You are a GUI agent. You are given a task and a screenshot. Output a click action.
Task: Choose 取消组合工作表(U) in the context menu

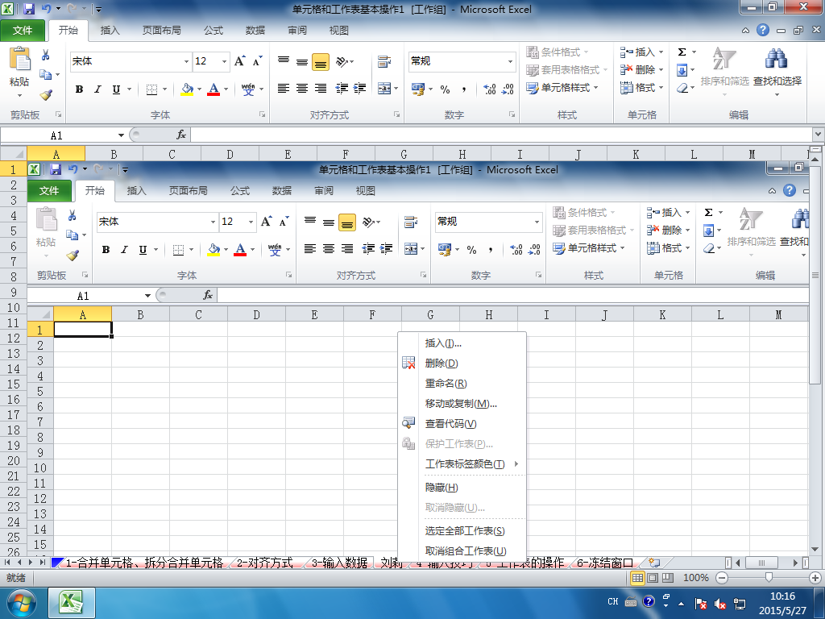coord(462,550)
